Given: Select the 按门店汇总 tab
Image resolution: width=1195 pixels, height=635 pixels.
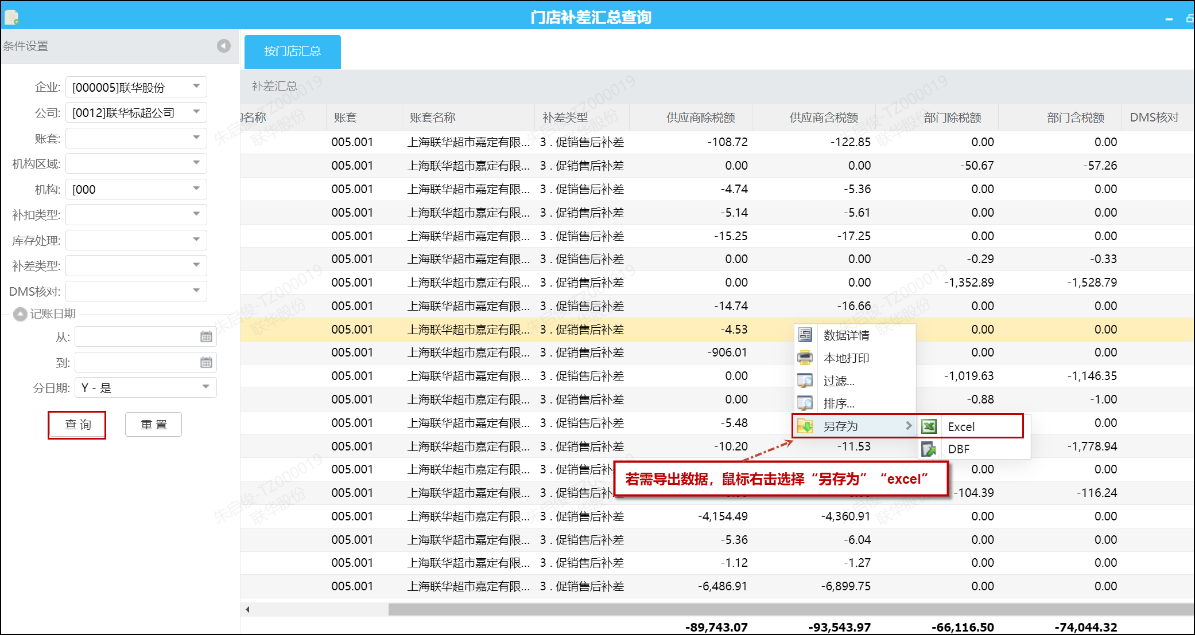Looking at the screenshot, I should point(292,52).
